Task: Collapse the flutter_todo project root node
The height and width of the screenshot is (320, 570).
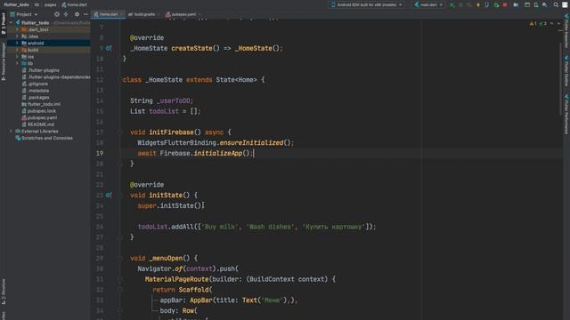Action: 12,23
